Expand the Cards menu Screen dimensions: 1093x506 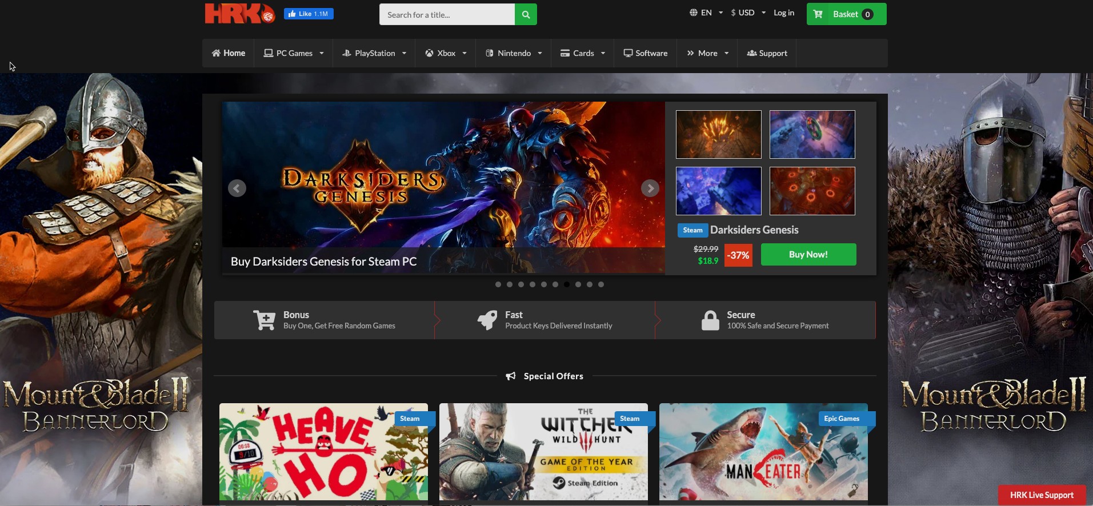click(583, 53)
